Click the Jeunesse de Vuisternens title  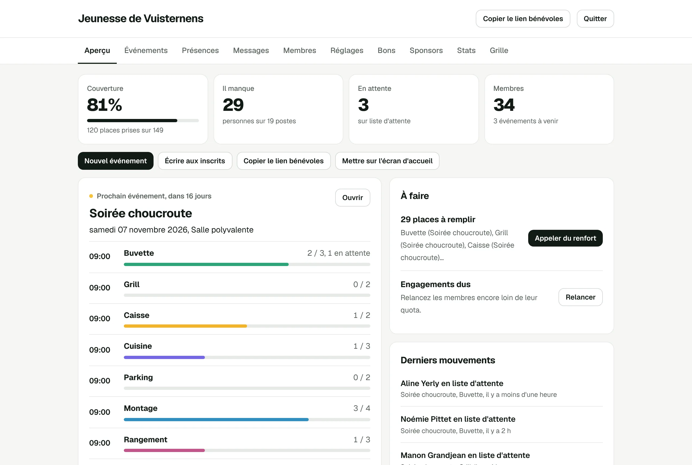coord(141,19)
